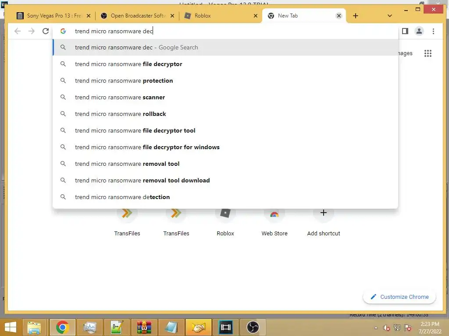
Task: Open the math pencil taskbar icon
Action: coord(117,327)
